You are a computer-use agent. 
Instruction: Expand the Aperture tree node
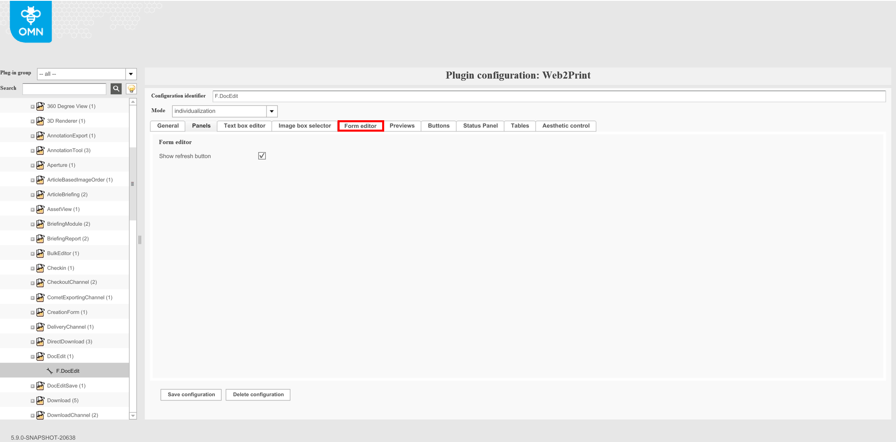tap(33, 165)
